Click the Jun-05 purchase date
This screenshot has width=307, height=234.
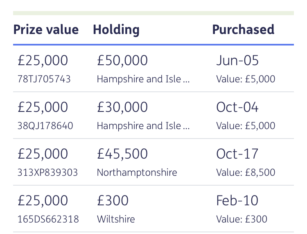[x=237, y=60]
